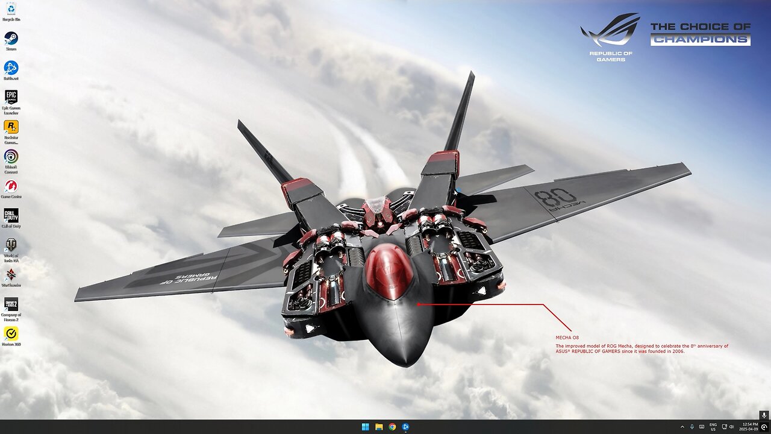771x434 pixels.
Task: Select the Rockstar Games Launcher shortcut
Action: click(11, 132)
